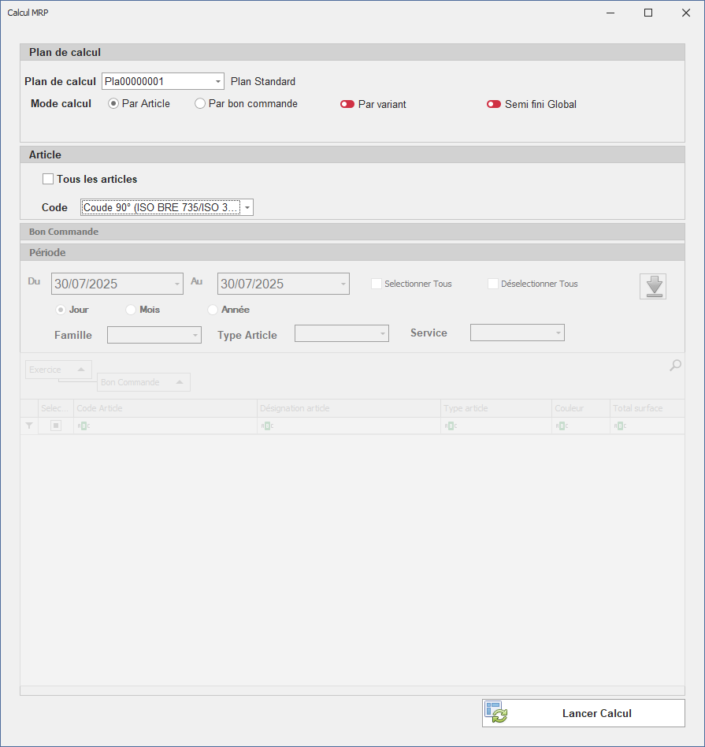Select the Par Article radio button

coord(113,103)
